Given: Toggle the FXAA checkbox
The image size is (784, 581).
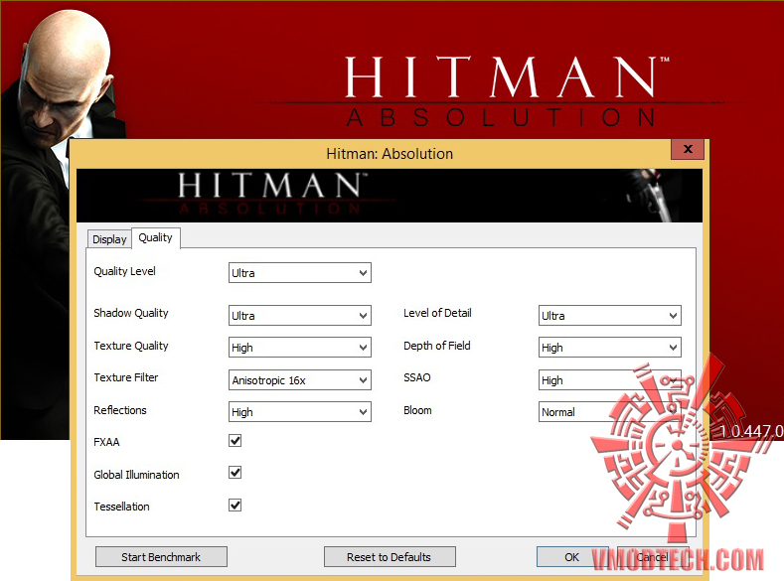Looking at the screenshot, I should pos(235,441).
